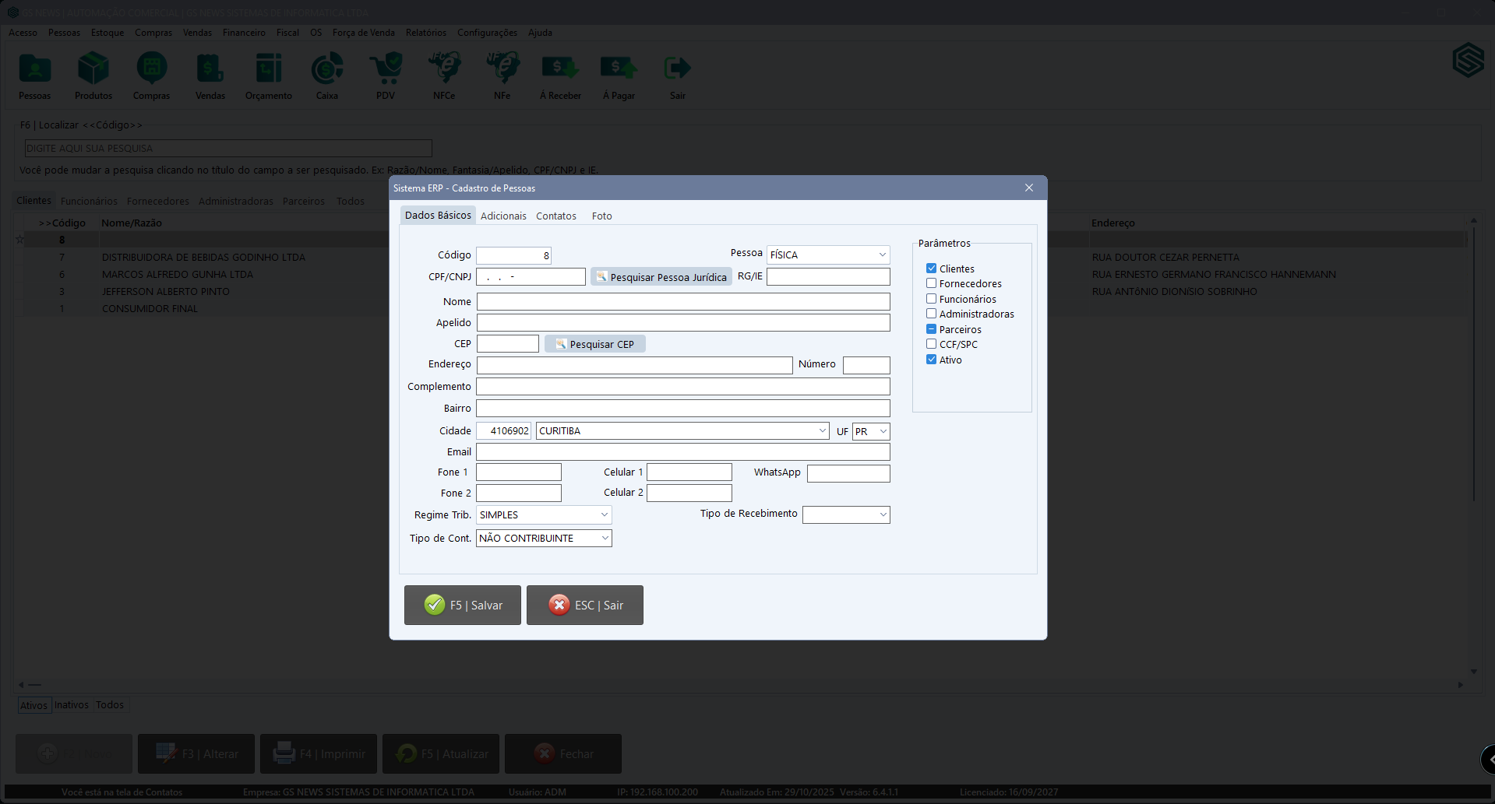Click into the Nome input field
The image size is (1495, 804).
pyautogui.click(x=682, y=302)
